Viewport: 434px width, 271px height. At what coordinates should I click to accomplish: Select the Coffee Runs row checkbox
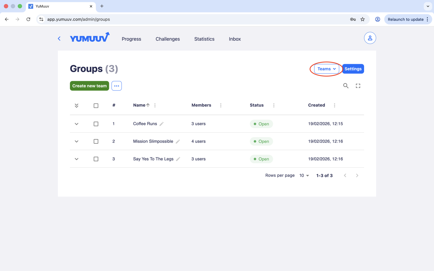pyautogui.click(x=96, y=124)
